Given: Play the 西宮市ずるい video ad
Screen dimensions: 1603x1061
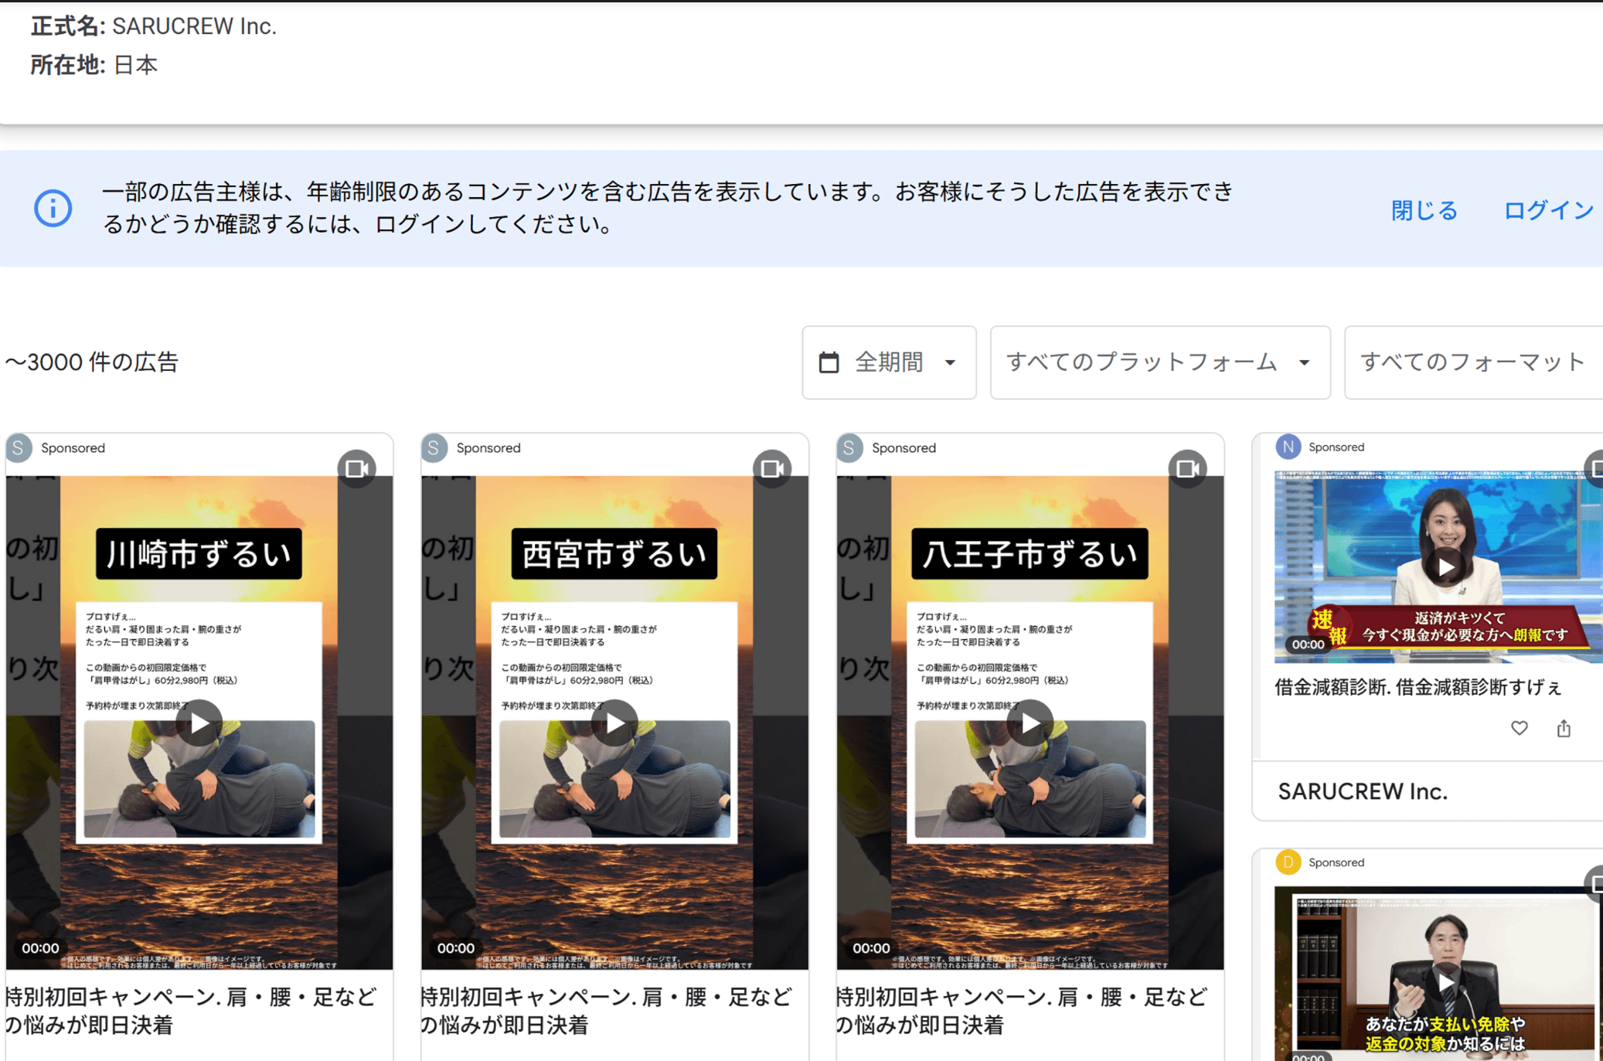Looking at the screenshot, I should coord(614,723).
